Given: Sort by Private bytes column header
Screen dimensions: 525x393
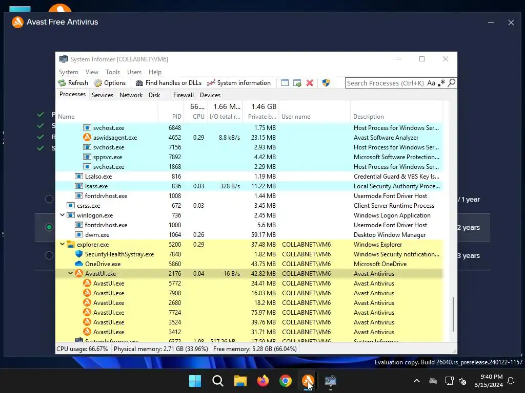Looking at the screenshot, I should pos(260,117).
